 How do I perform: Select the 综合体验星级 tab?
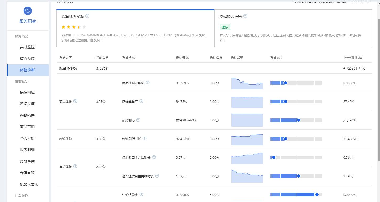[x=135, y=28]
